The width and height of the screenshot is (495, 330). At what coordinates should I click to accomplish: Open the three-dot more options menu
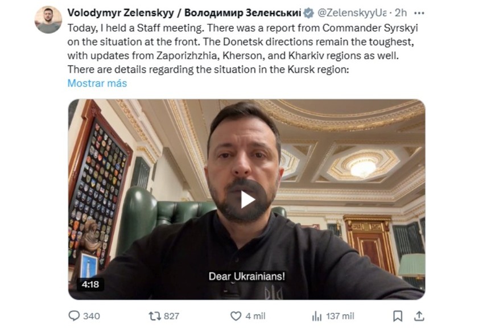[x=419, y=13]
